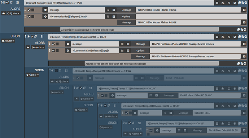
Task: Click the Options label of second Telegram action
Action: tap(140, 50)
